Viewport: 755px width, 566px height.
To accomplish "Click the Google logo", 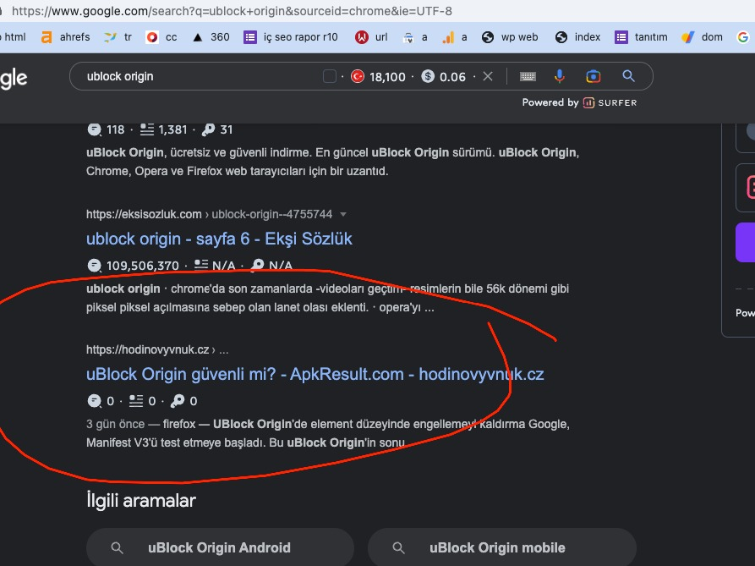I will [14, 79].
